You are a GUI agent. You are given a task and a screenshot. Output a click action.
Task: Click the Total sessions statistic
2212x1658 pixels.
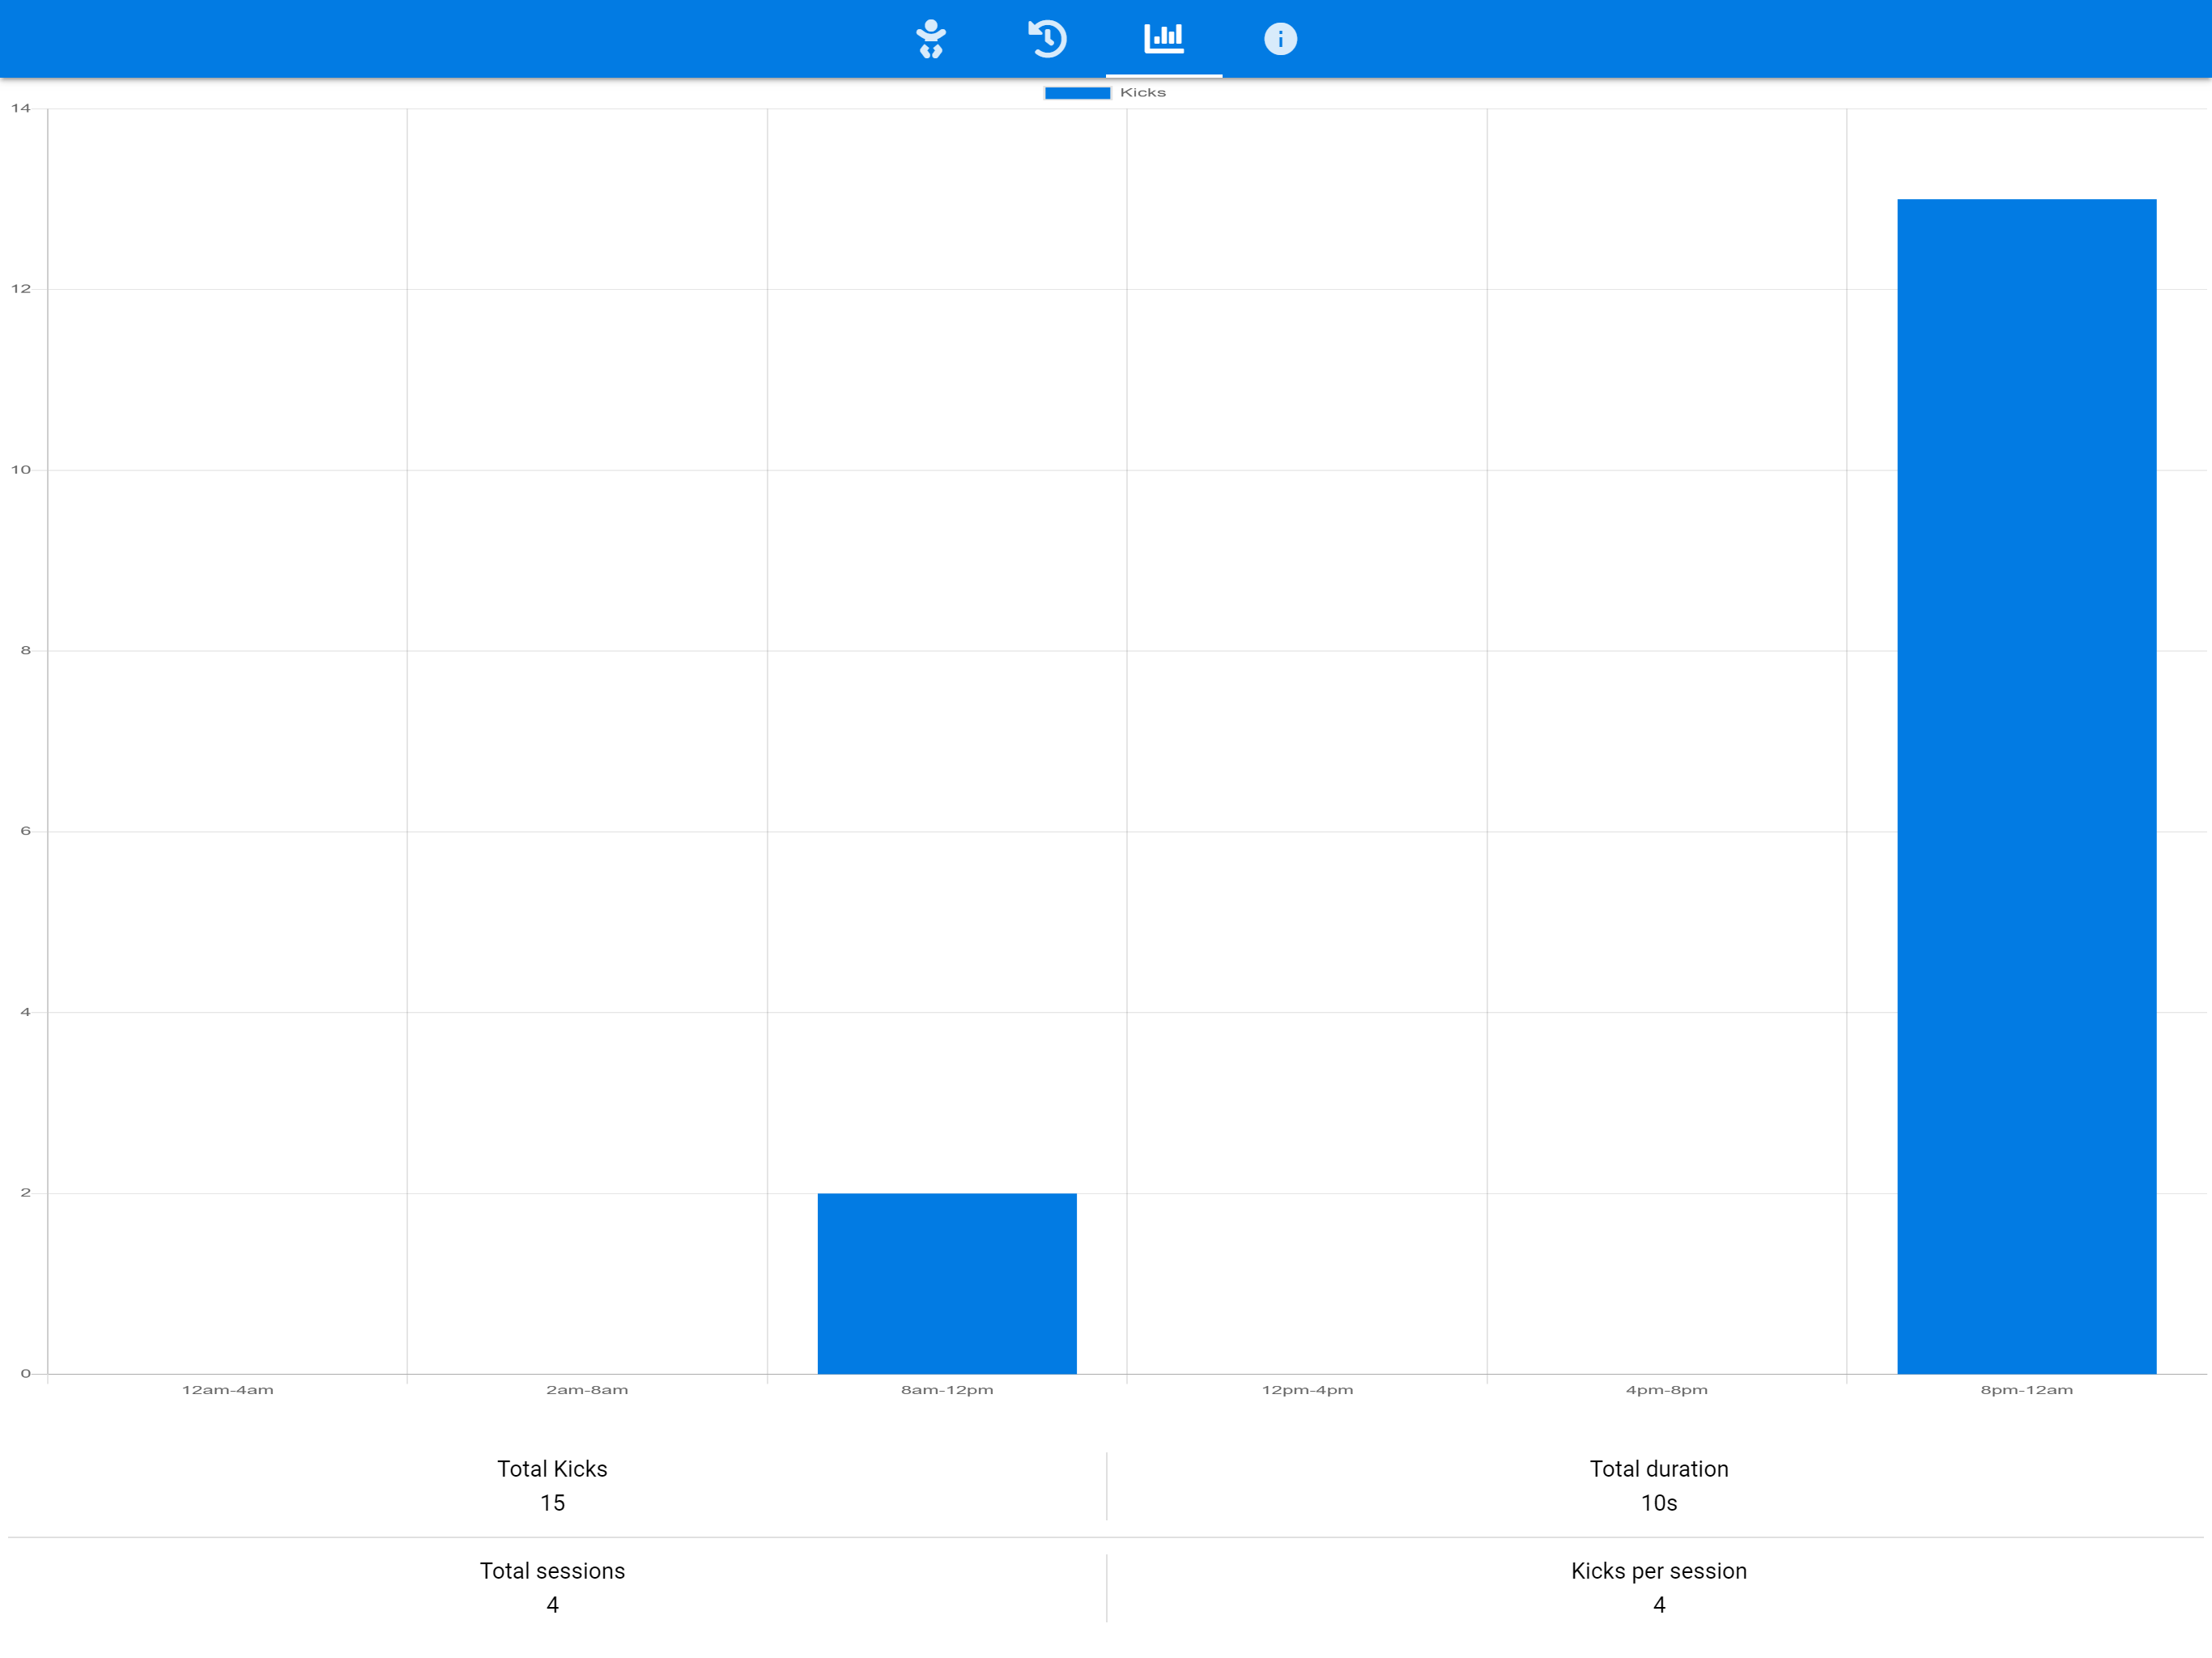pos(552,1571)
